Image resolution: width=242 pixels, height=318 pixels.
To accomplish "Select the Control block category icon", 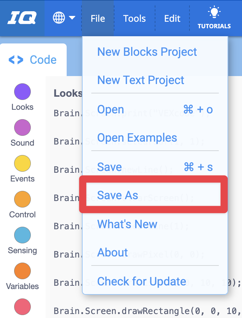I will point(22,199).
